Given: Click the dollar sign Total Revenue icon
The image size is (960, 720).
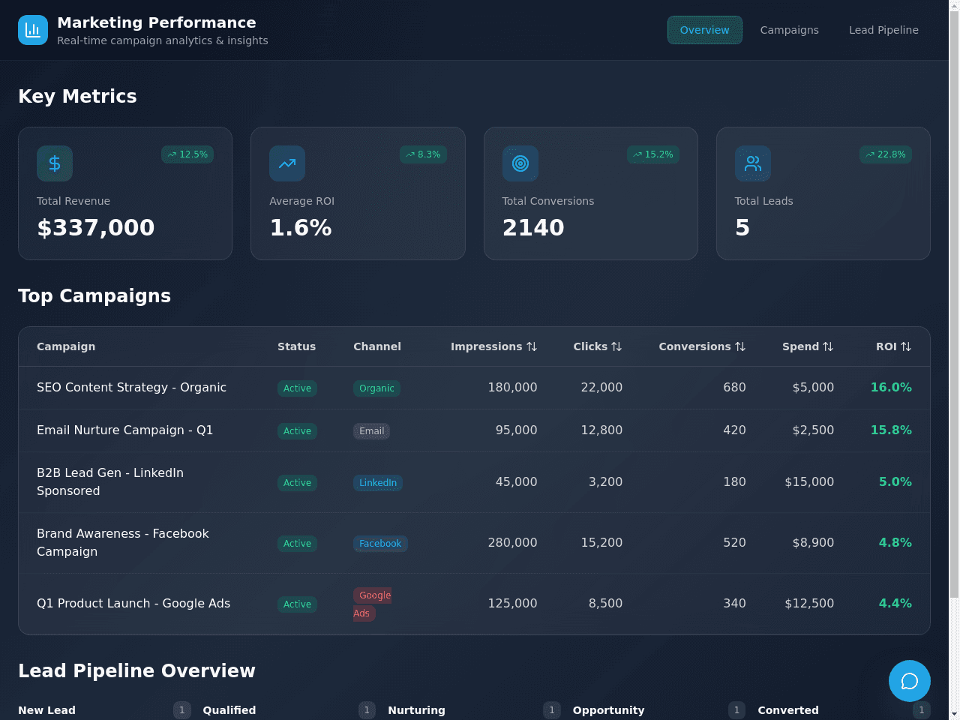Looking at the screenshot, I should [55, 163].
